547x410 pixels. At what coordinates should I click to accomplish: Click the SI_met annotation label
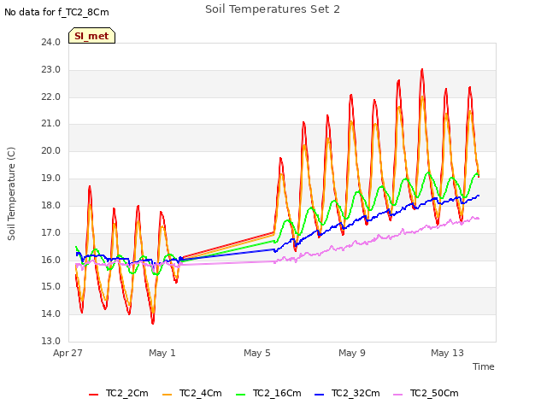pos(91,36)
